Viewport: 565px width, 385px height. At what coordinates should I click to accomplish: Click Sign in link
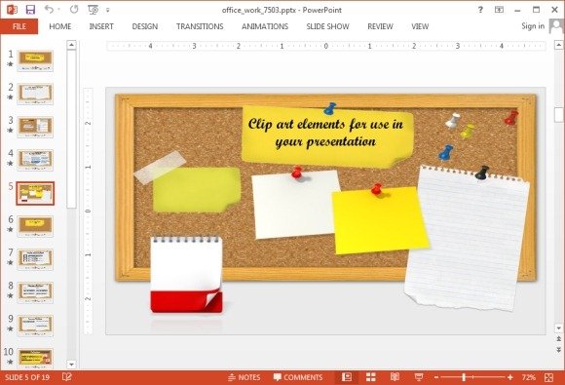pos(533,26)
